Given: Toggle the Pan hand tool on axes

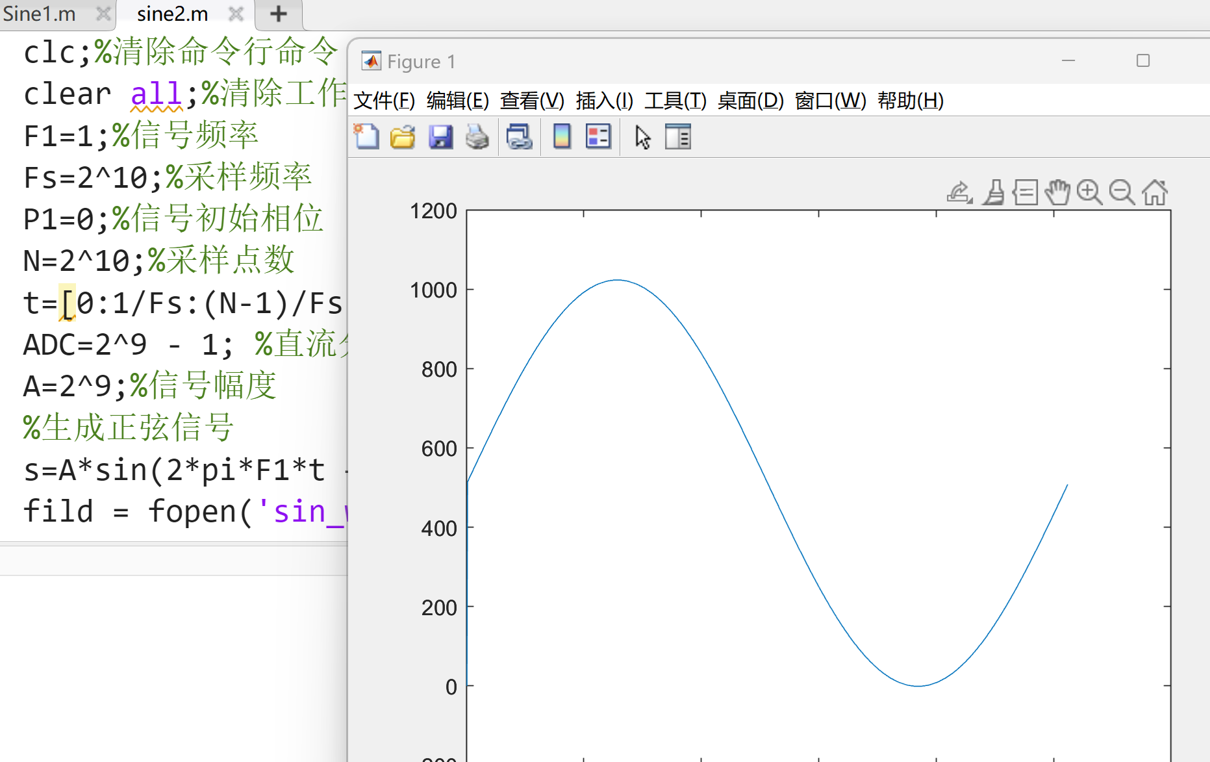Looking at the screenshot, I should 1058,193.
